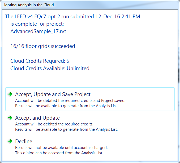Click the green arrow icon next to Decline
Viewport: 180px width, 163px height.
(10, 141)
